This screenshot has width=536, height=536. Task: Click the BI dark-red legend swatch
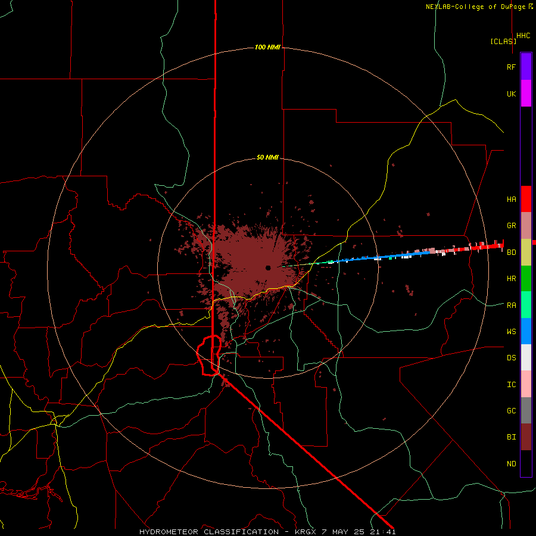click(526, 437)
